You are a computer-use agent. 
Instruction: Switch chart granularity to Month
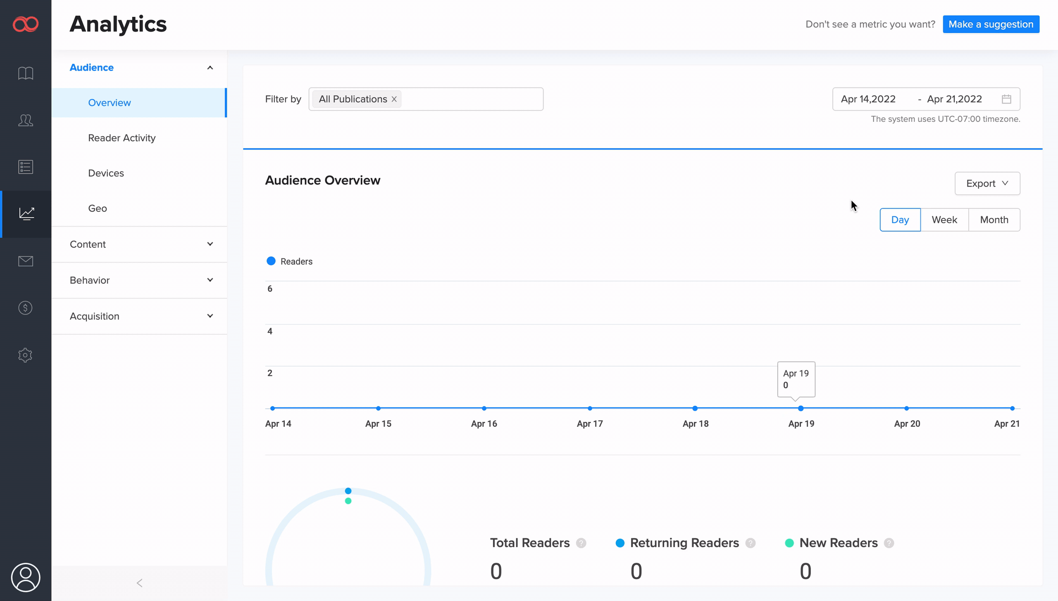(x=994, y=220)
